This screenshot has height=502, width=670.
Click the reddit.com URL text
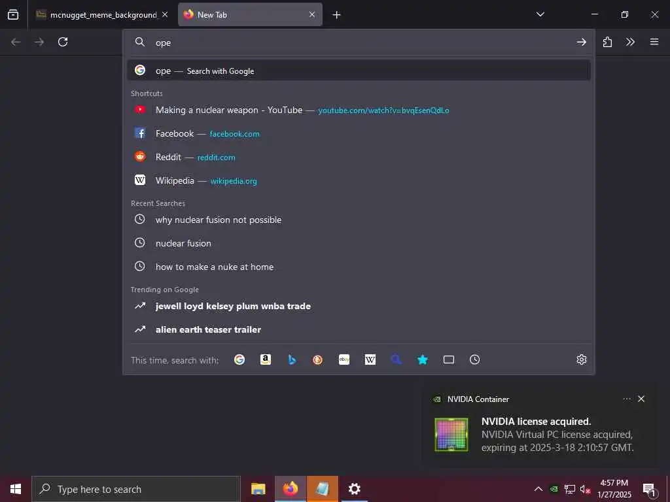click(x=216, y=158)
